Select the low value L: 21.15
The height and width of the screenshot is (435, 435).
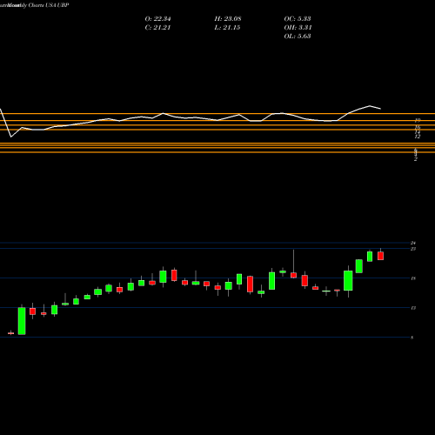[227, 28]
